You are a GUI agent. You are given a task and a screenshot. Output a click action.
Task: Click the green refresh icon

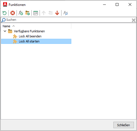pyautogui.click(x=4, y=13)
